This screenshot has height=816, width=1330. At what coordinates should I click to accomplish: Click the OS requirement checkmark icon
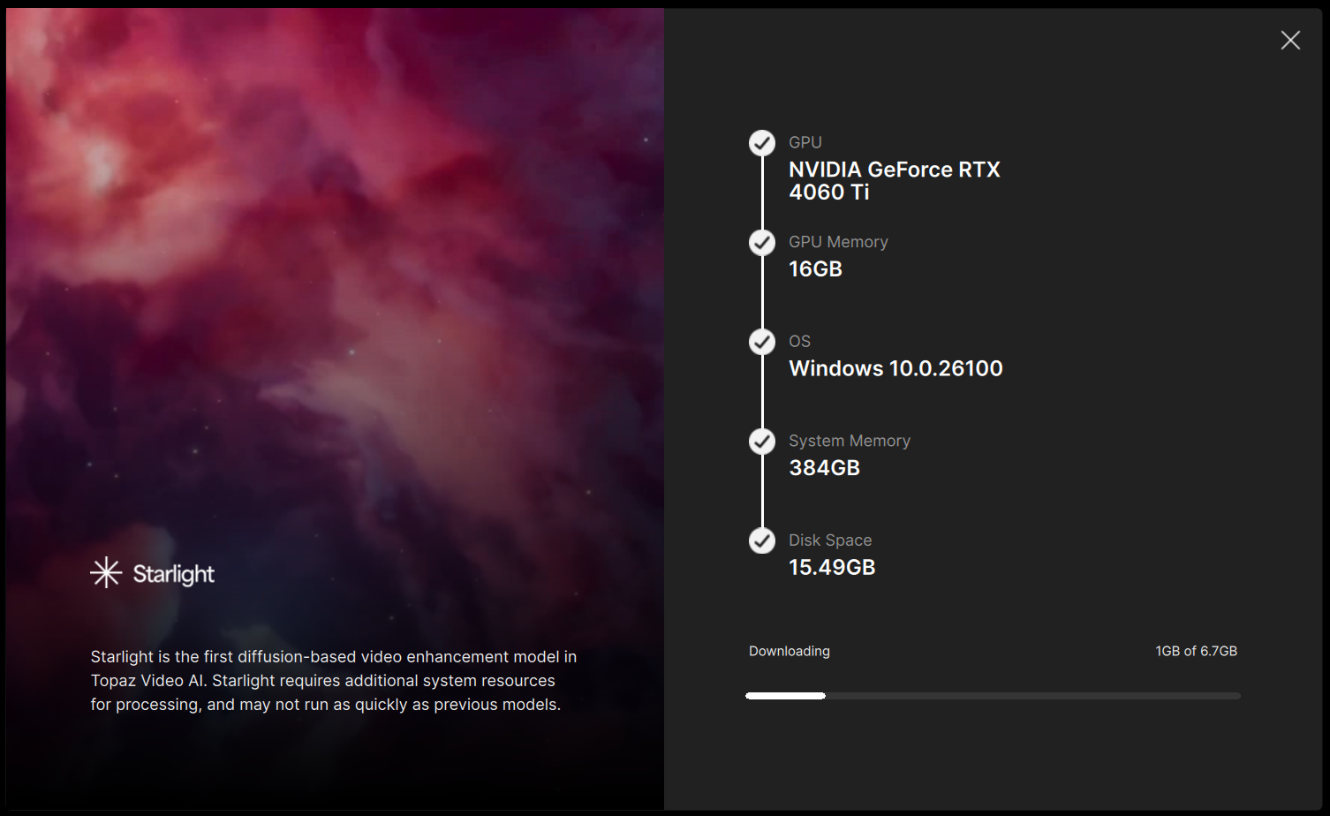[762, 342]
